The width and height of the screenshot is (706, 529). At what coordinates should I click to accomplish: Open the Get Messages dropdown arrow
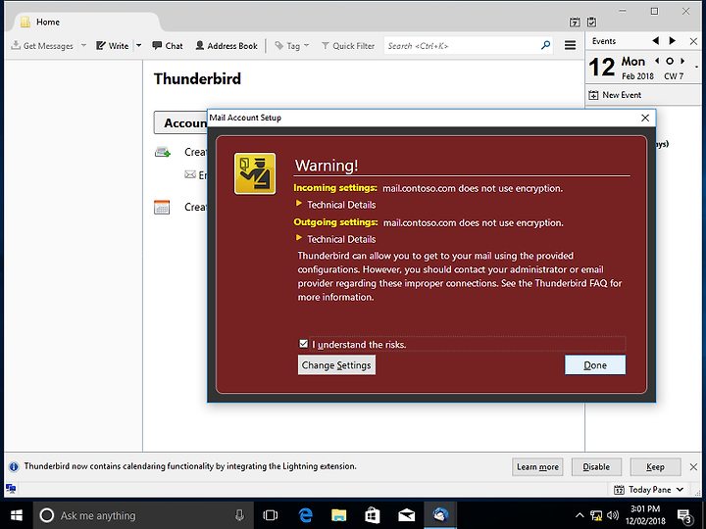point(83,46)
